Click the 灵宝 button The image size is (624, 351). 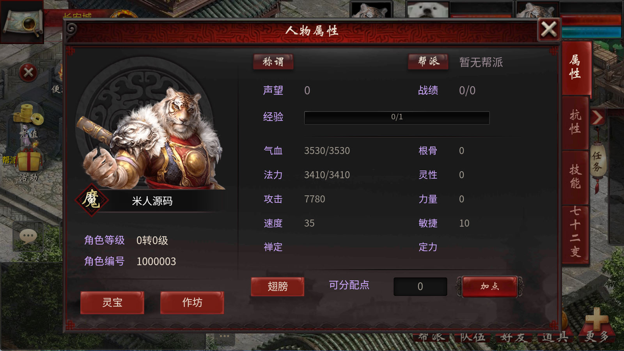112,302
